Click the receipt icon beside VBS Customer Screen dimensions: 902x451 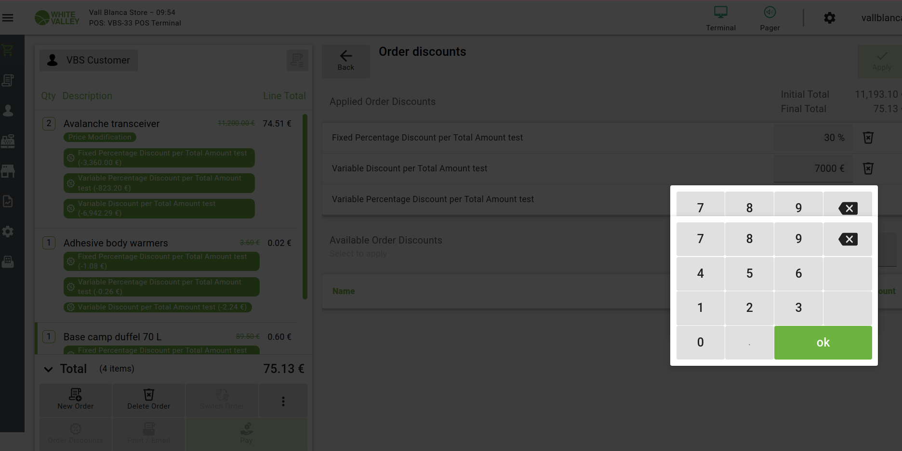pyautogui.click(x=297, y=60)
